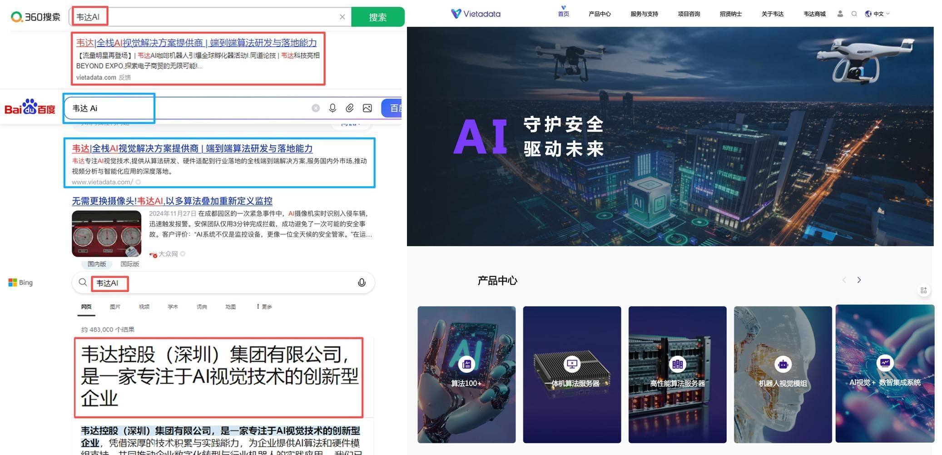Viewport: 942px width, 455px height.
Task: Click the green 搜索 button
Action: point(378,16)
